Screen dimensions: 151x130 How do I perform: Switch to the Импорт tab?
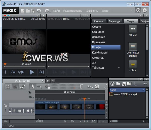tap(99, 21)
